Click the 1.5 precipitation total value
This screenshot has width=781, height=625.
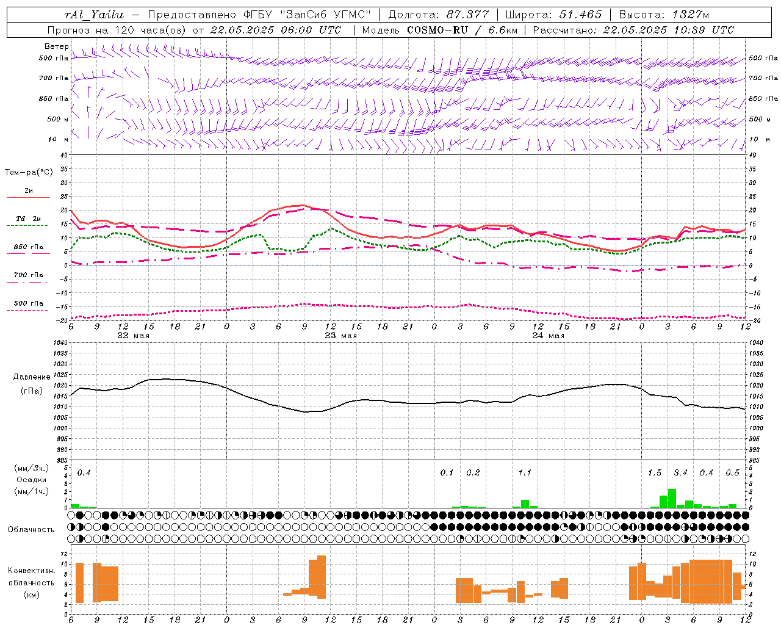tap(655, 473)
